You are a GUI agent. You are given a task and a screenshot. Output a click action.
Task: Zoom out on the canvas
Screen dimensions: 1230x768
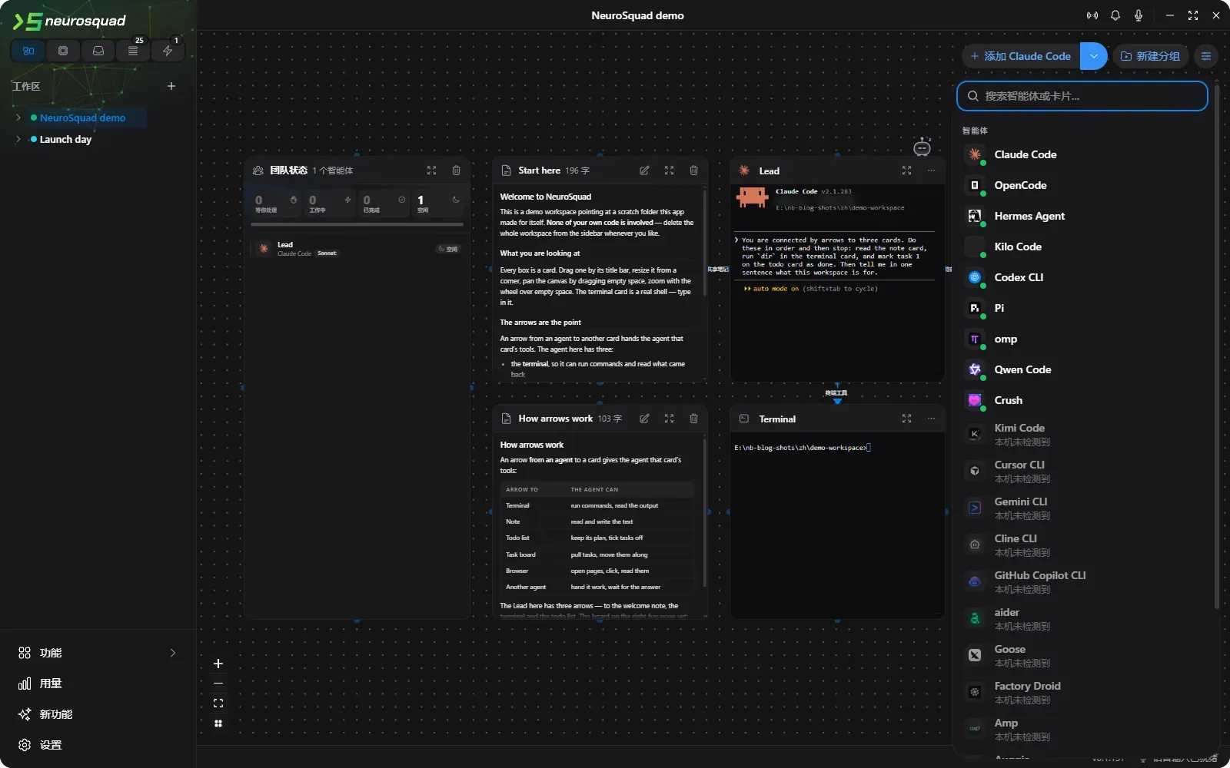[x=218, y=684]
